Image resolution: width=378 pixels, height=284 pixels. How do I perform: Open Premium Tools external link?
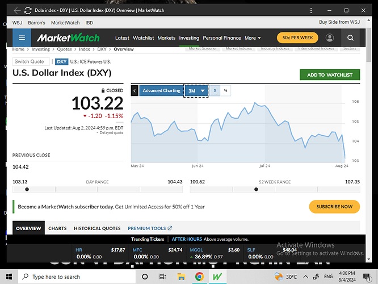tap(150, 228)
